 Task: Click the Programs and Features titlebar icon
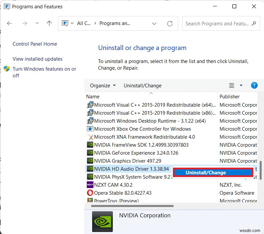coord(7,7)
